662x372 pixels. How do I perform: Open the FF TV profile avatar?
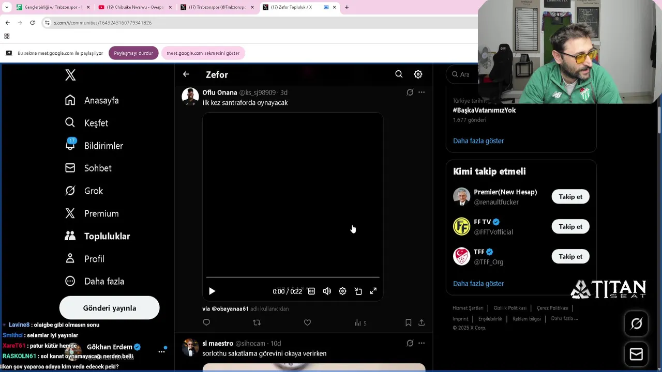461,227
